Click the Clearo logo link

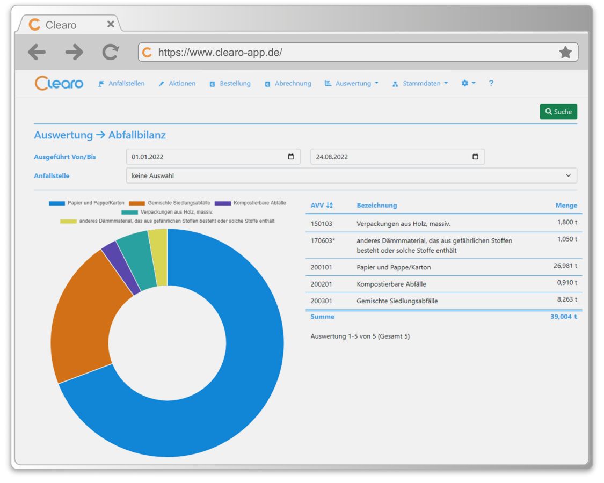coord(59,83)
